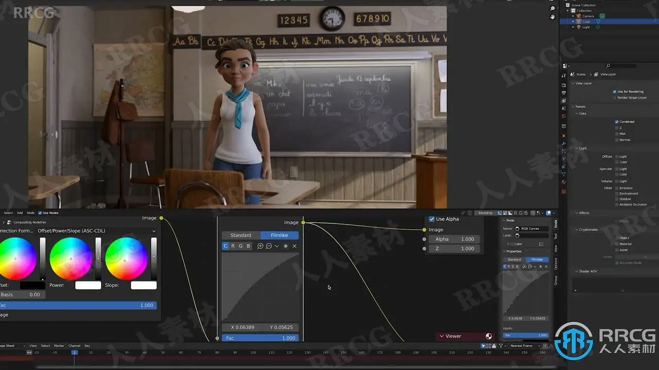Click the Color preset list icon in sidebar
Viewport: 659px width, 370px height.
click(x=541, y=244)
